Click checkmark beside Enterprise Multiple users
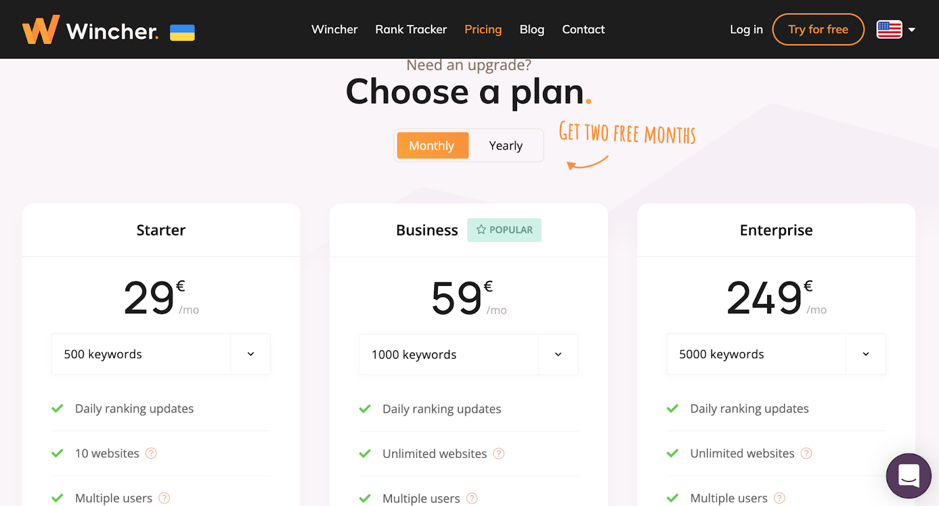Image resolution: width=939 pixels, height=506 pixels. pyautogui.click(x=673, y=498)
